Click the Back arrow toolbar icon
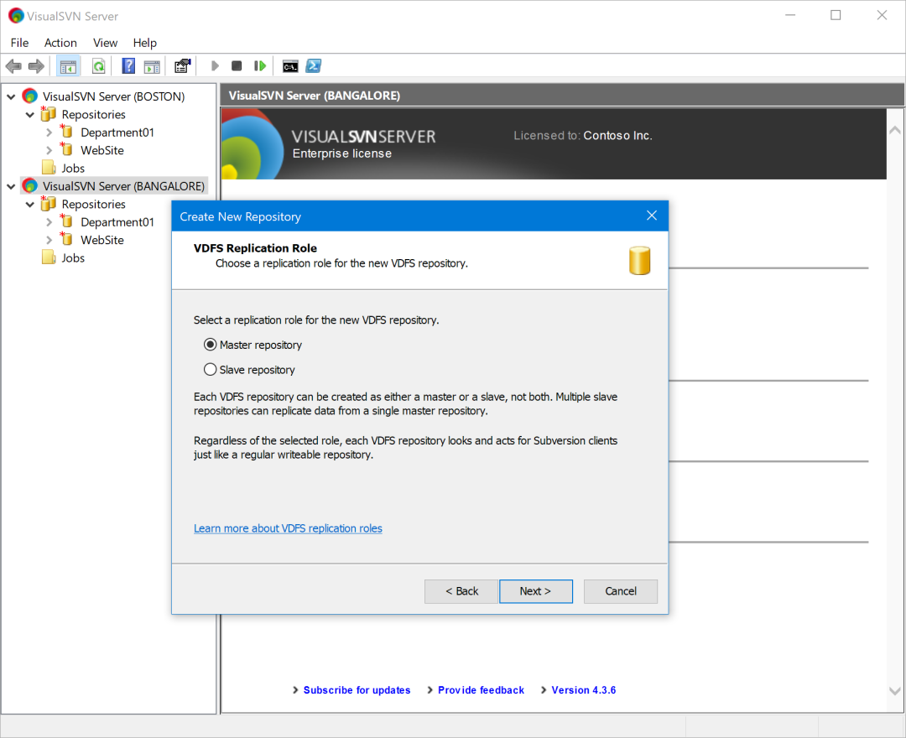Screen dimensions: 906x738 (13, 66)
